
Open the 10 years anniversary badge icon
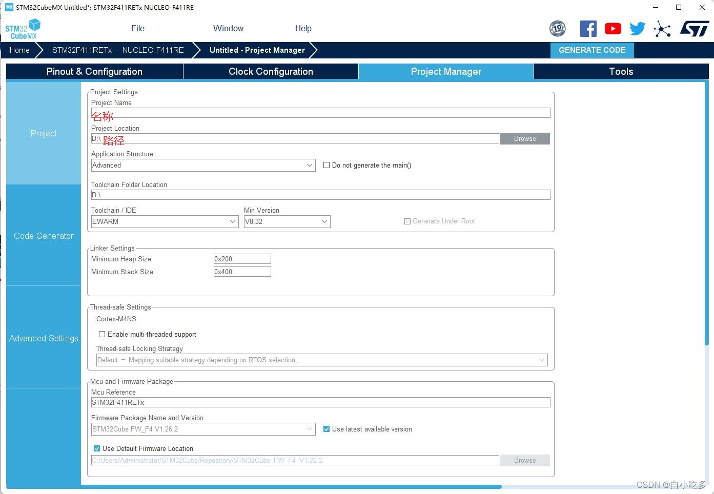click(558, 28)
